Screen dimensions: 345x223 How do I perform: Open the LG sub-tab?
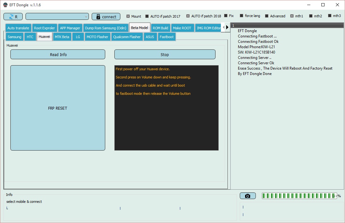78,37
